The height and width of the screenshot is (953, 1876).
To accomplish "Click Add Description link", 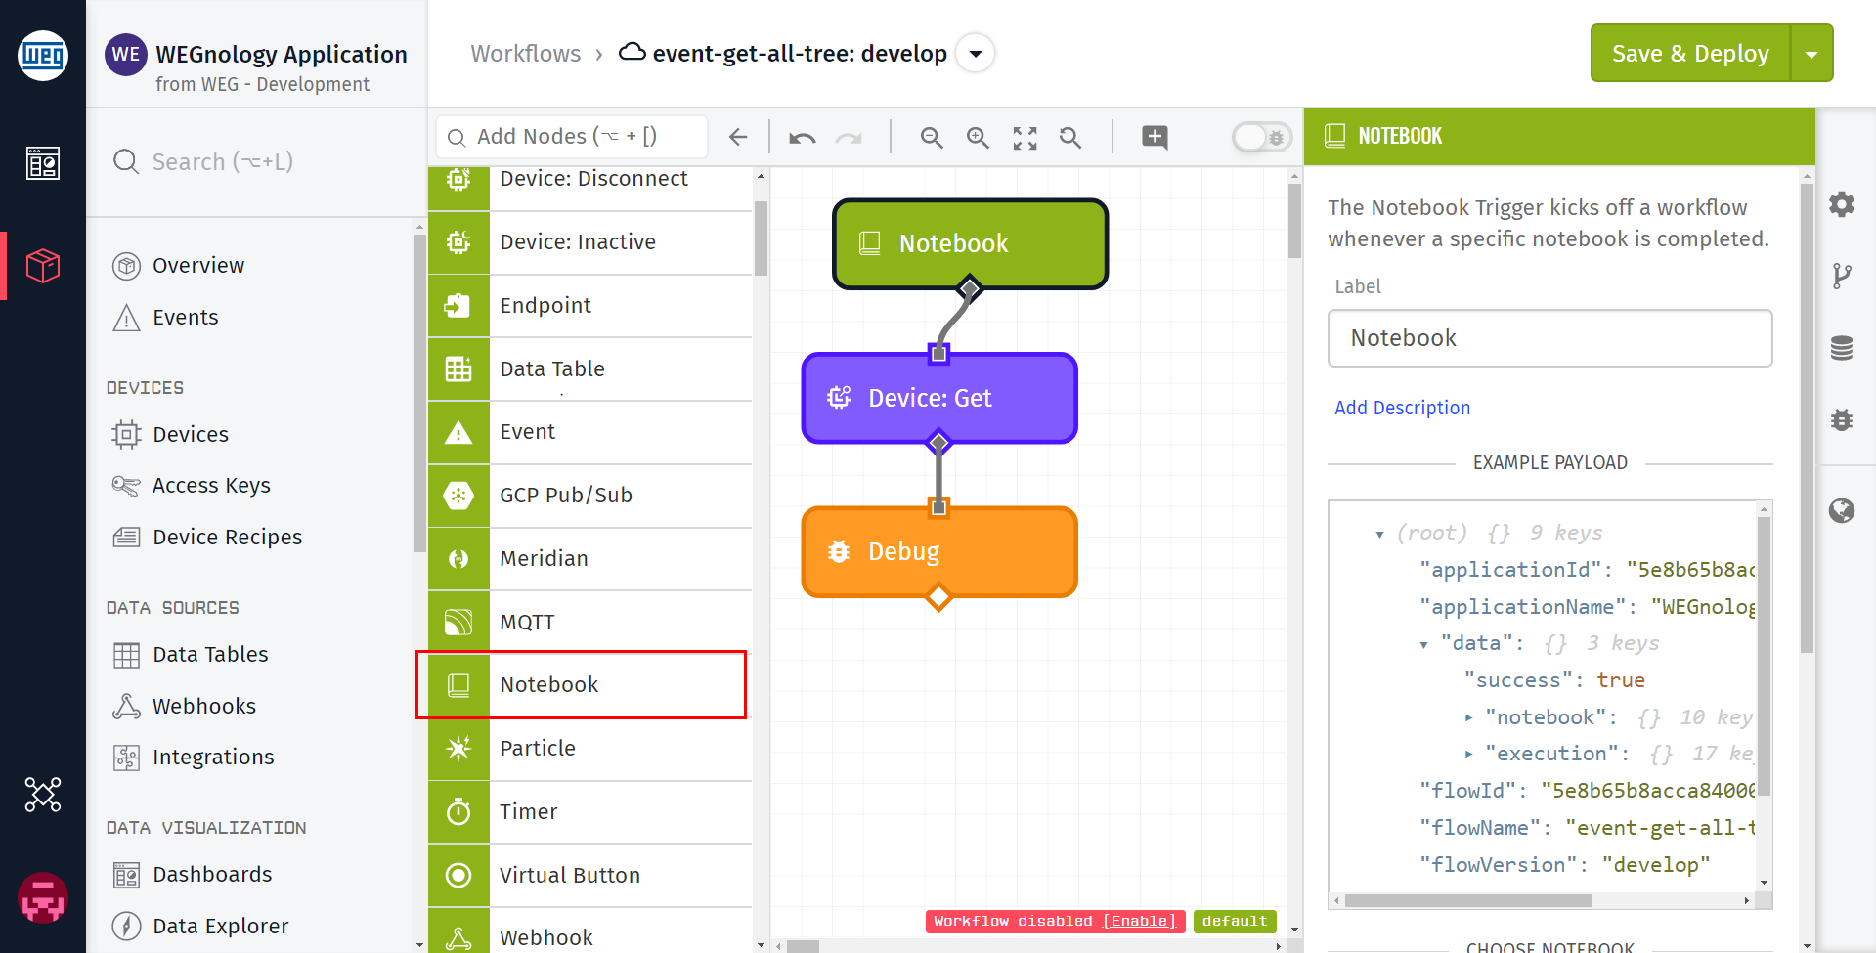I will coord(1402,409).
